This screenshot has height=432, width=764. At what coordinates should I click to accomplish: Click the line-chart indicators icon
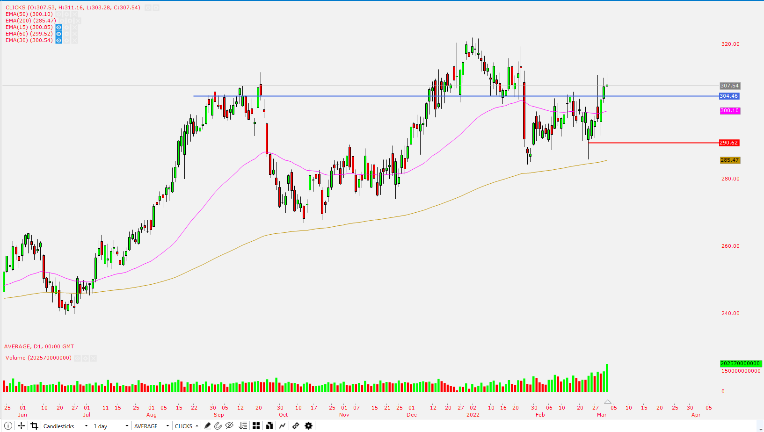click(x=282, y=425)
